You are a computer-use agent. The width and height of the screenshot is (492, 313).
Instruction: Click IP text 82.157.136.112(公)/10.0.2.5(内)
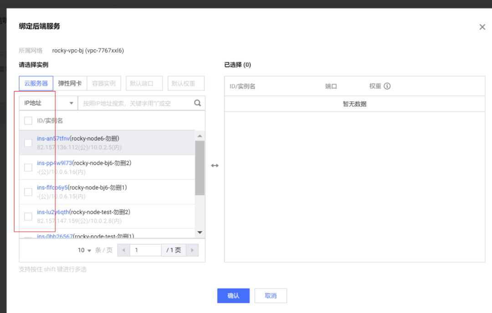[79, 147]
